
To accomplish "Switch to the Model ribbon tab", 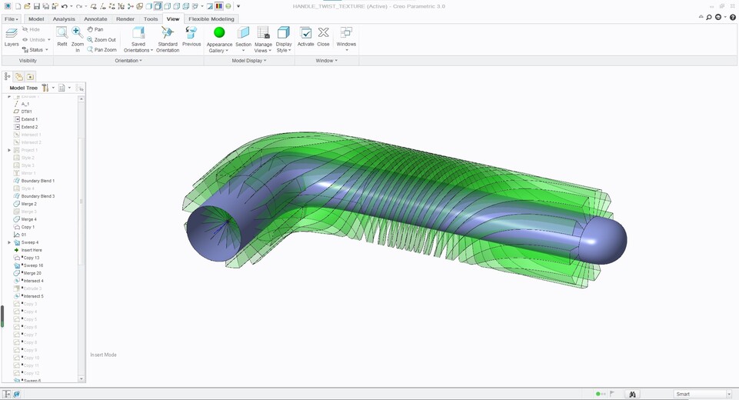I will point(36,19).
